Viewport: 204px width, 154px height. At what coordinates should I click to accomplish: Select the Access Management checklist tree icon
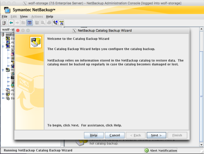8,90
